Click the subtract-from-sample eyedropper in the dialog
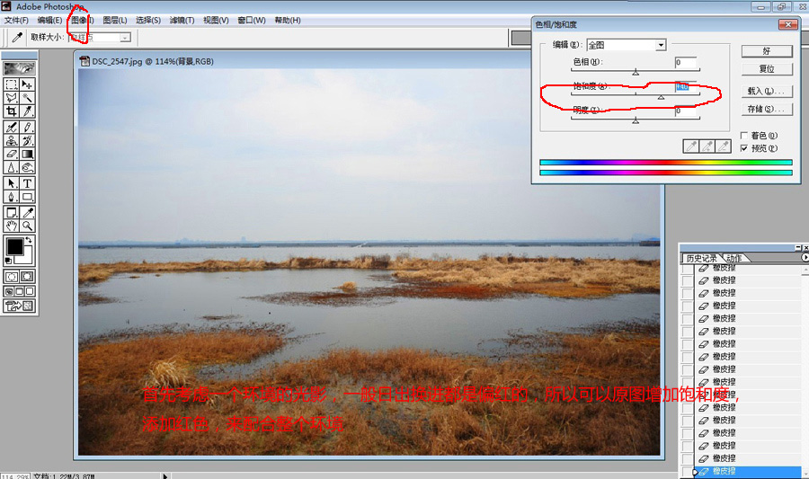The image size is (809, 479). [724, 146]
